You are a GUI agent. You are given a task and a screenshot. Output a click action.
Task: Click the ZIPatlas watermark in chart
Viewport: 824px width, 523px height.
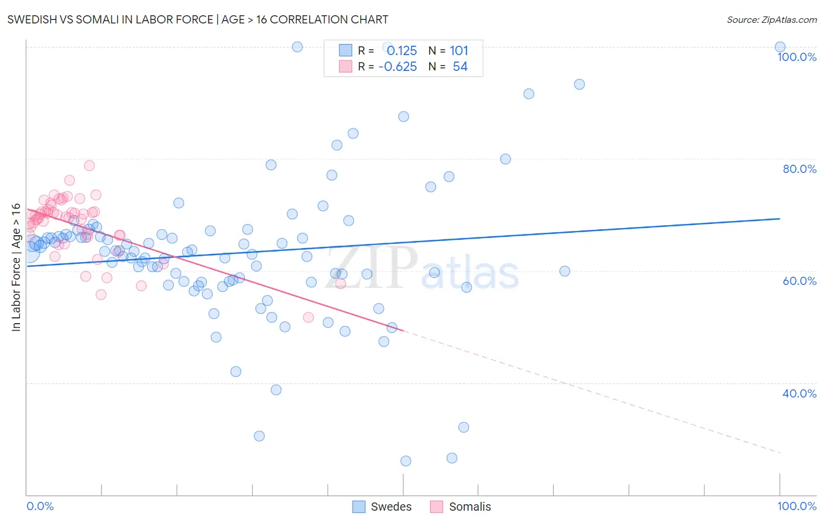point(422,268)
